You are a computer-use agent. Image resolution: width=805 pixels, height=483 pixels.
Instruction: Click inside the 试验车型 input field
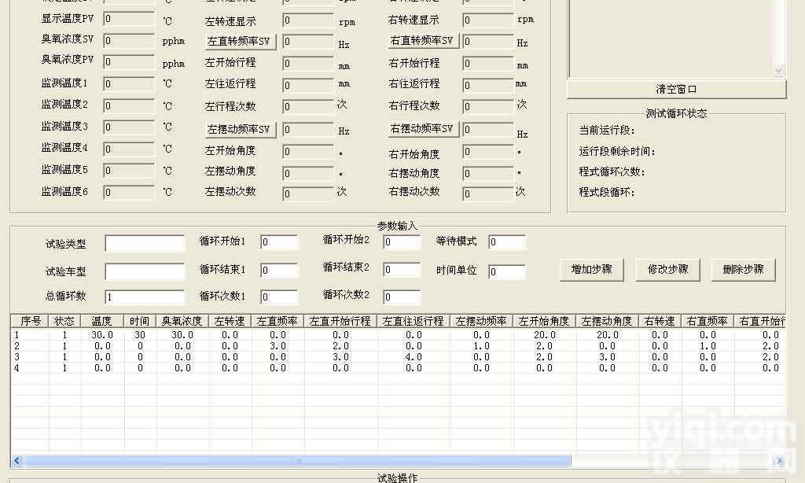144,270
